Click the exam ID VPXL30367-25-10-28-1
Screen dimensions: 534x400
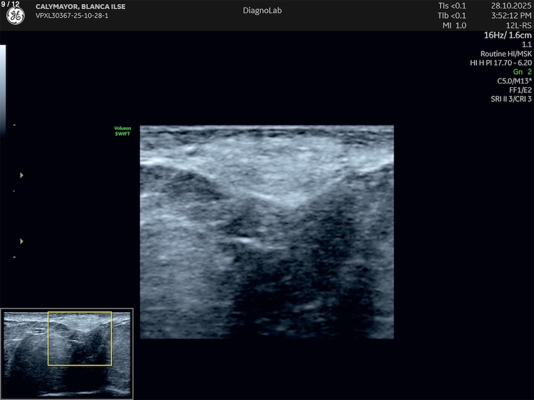[x=72, y=16]
